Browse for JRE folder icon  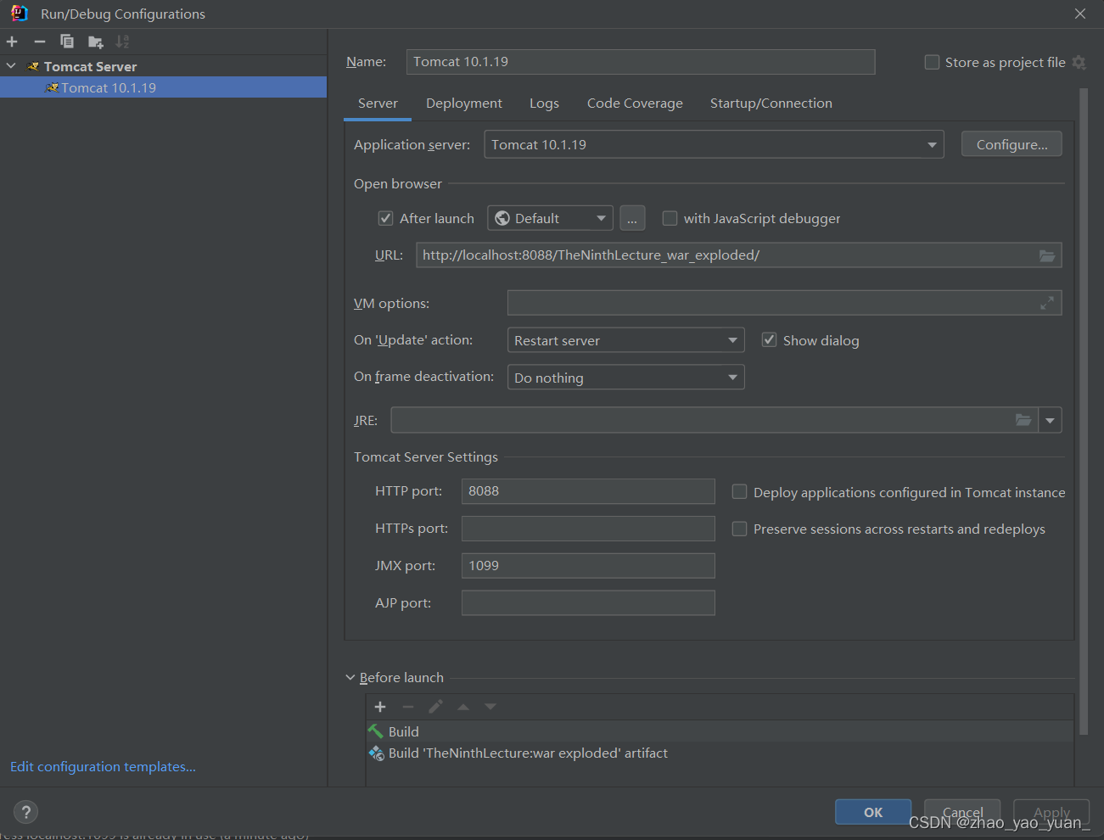coord(1023,420)
